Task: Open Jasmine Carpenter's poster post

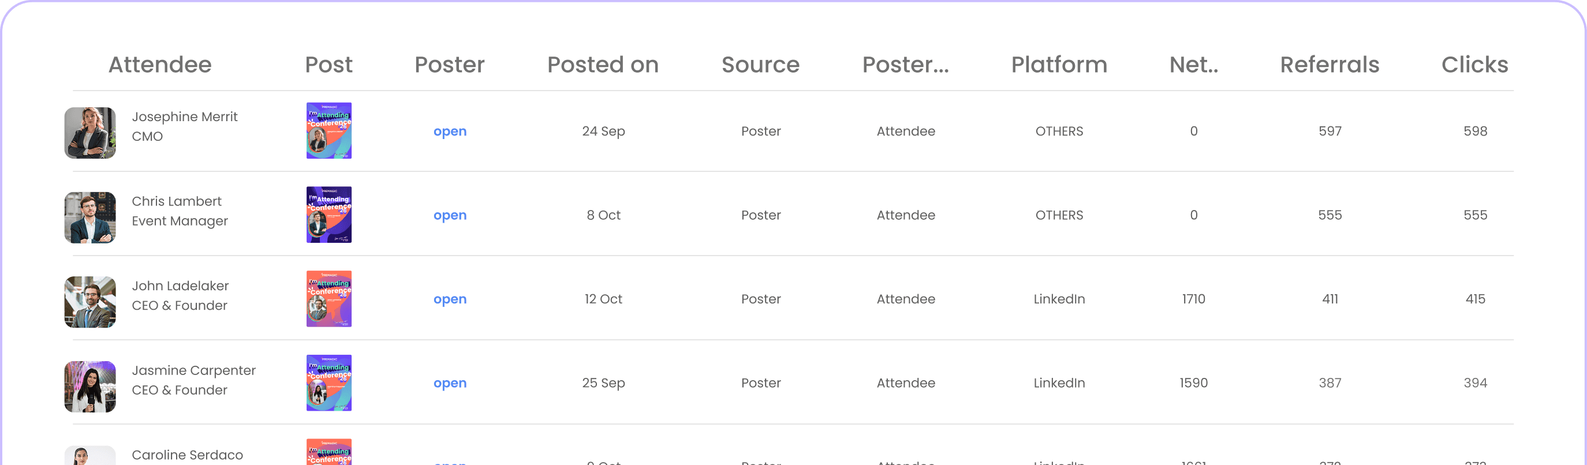Action: pyautogui.click(x=450, y=382)
